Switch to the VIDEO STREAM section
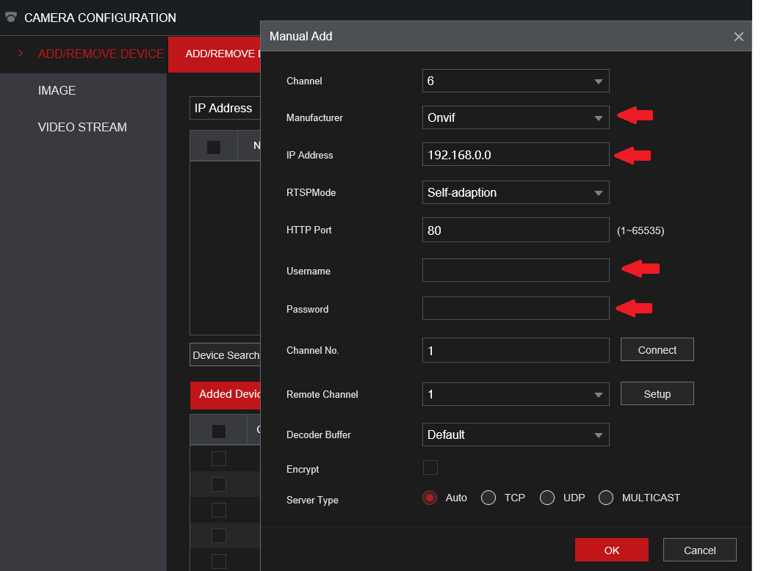The height and width of the screenshot is (571, 772). tap(82, 127)
